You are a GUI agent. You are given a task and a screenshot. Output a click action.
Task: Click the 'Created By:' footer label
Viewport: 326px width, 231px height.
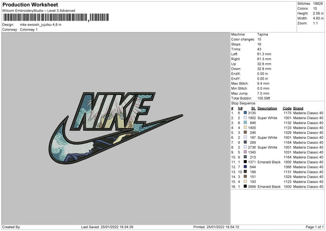click(11, 227)
